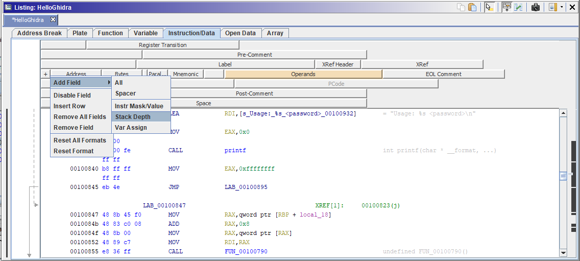Select the *HelloGhidra program tab
The image size is (580, 261).
[x=28, y=19]
